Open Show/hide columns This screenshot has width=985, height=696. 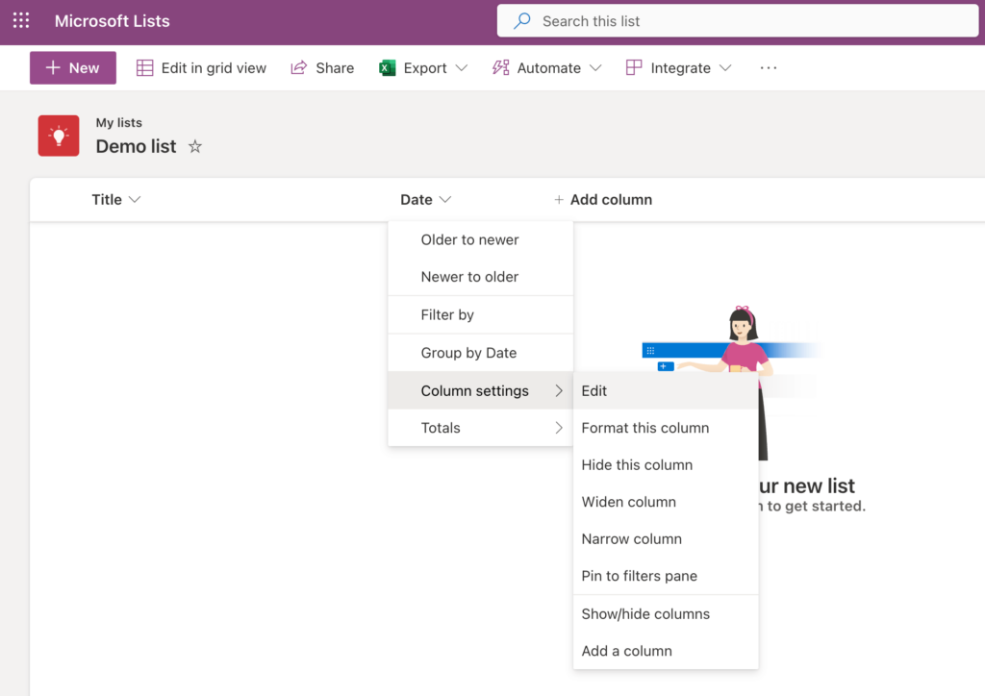coord(666,613)
